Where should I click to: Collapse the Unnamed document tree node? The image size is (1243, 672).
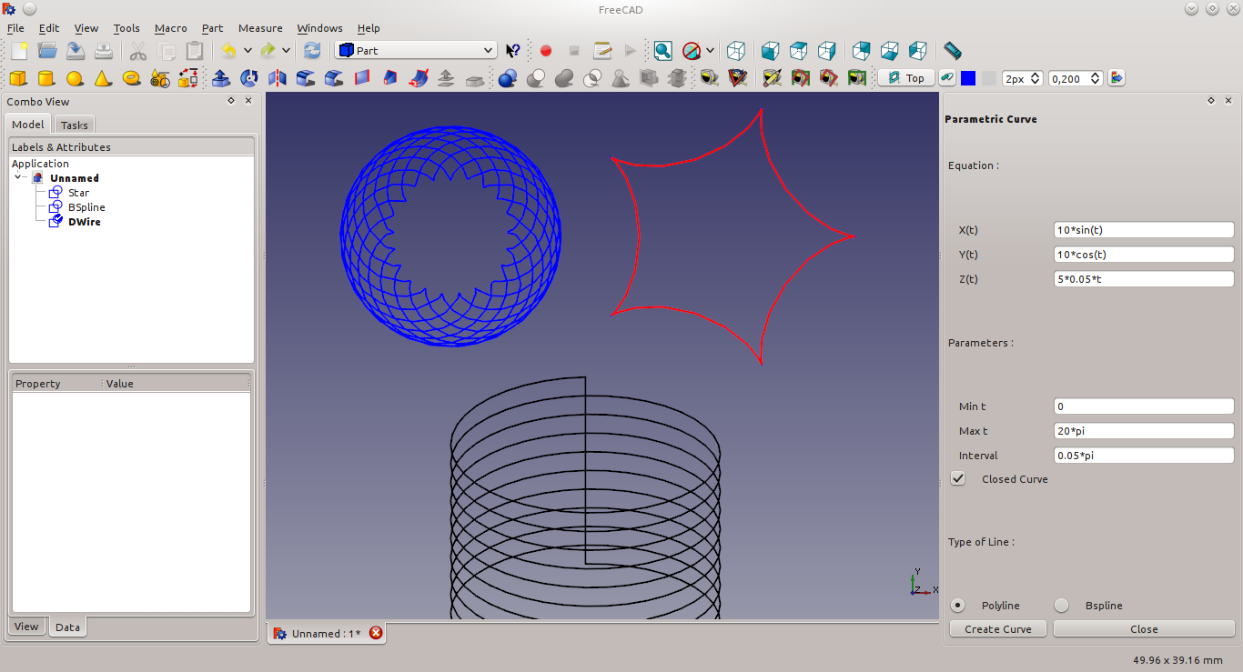click(18, 177)
